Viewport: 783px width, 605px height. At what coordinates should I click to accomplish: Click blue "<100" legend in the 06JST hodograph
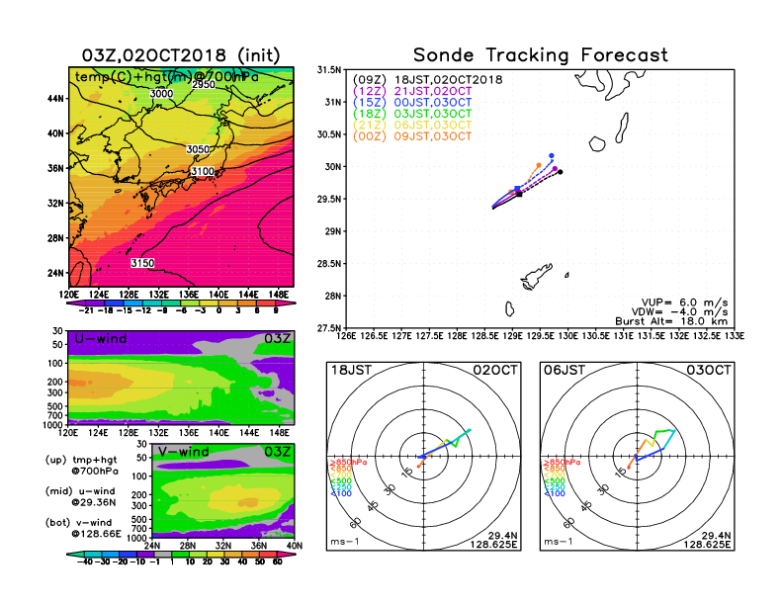tap(554, 493)
